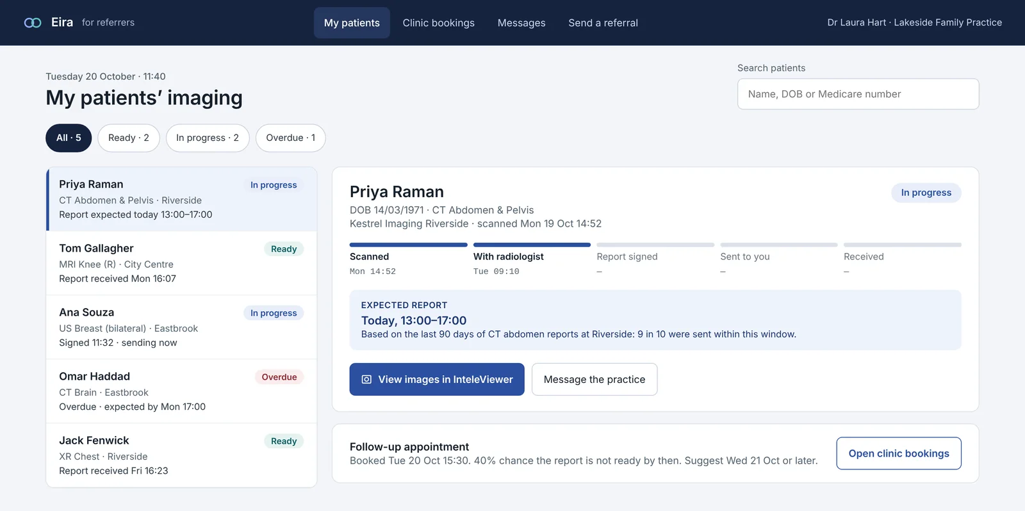Filter list by All · 5
Viewport: 1025px width, 511px height.
tap(69, 138)
